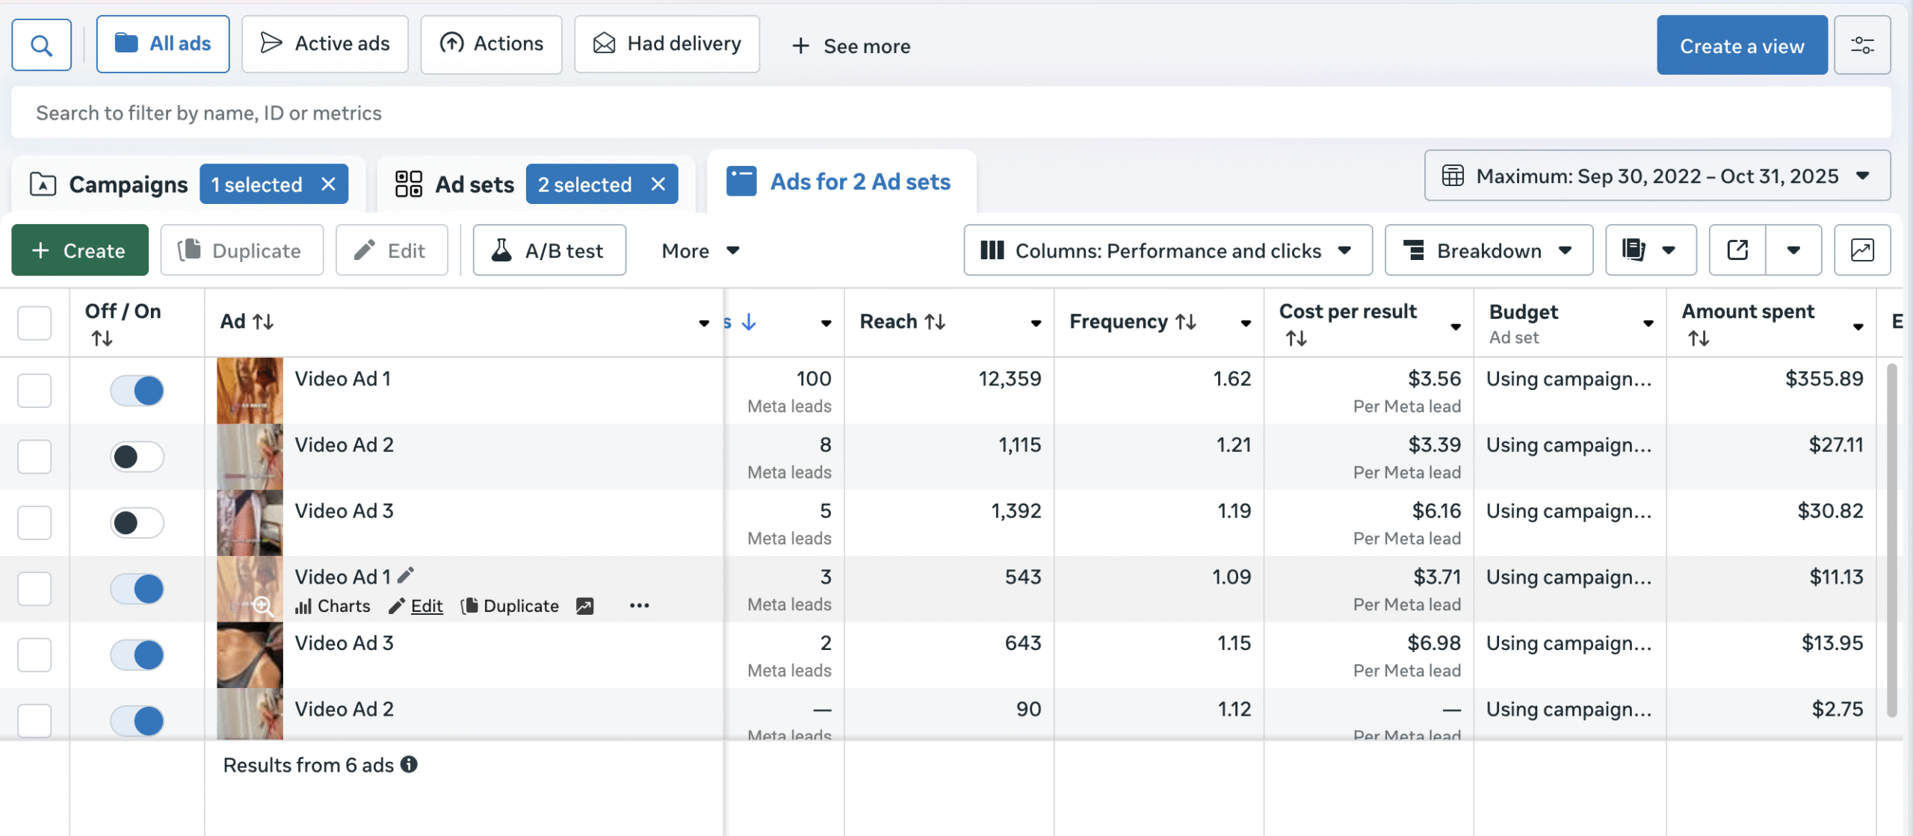The image size is (1913, 836).
Task: Click the view results trend icon on Video Ad 1 row
Action: (x=585, y=606)
